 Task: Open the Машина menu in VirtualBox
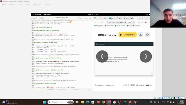[x=12, y=5]
